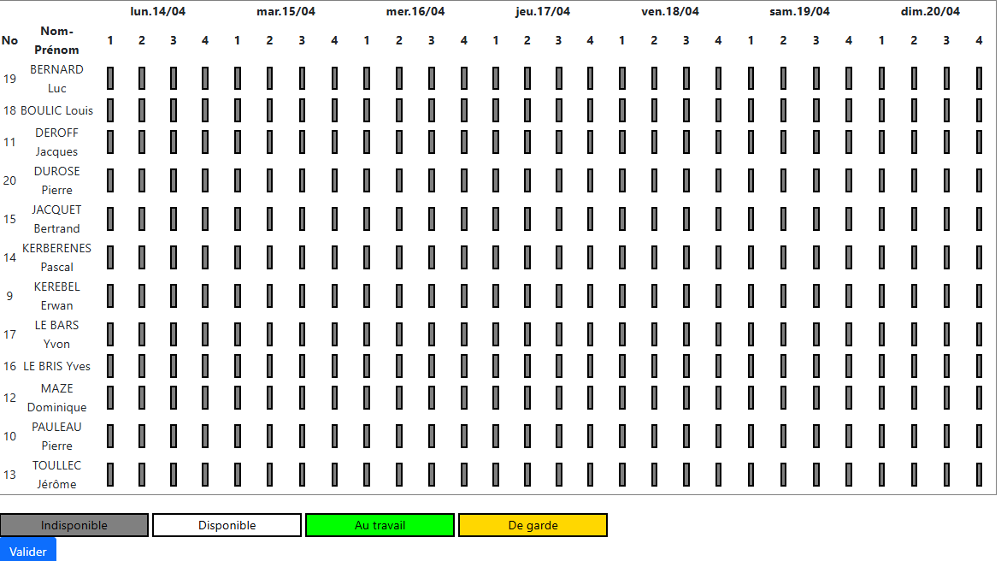This screenshot has height=561, width=1001.
Task: Select the Indisponible gray status swatch
Action: (x=74, y=525)
